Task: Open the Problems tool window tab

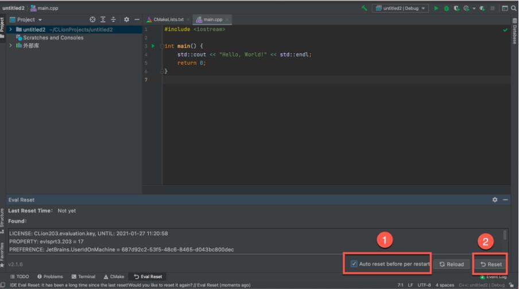Action: pos(51,276)
